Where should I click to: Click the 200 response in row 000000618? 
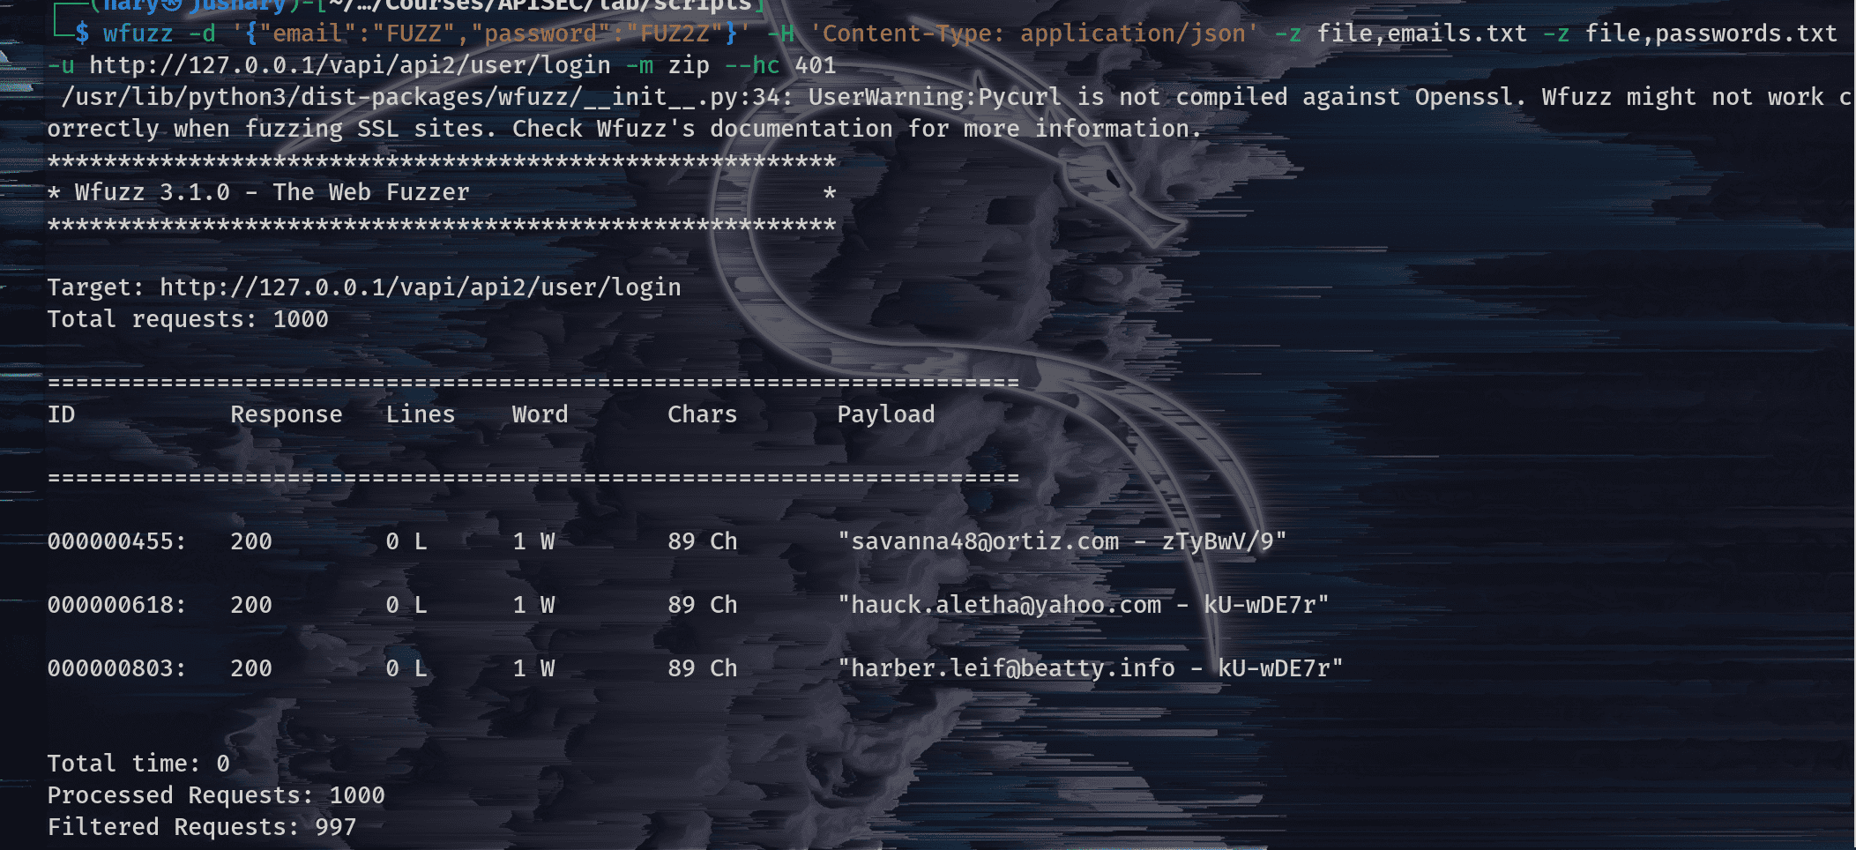251,605
